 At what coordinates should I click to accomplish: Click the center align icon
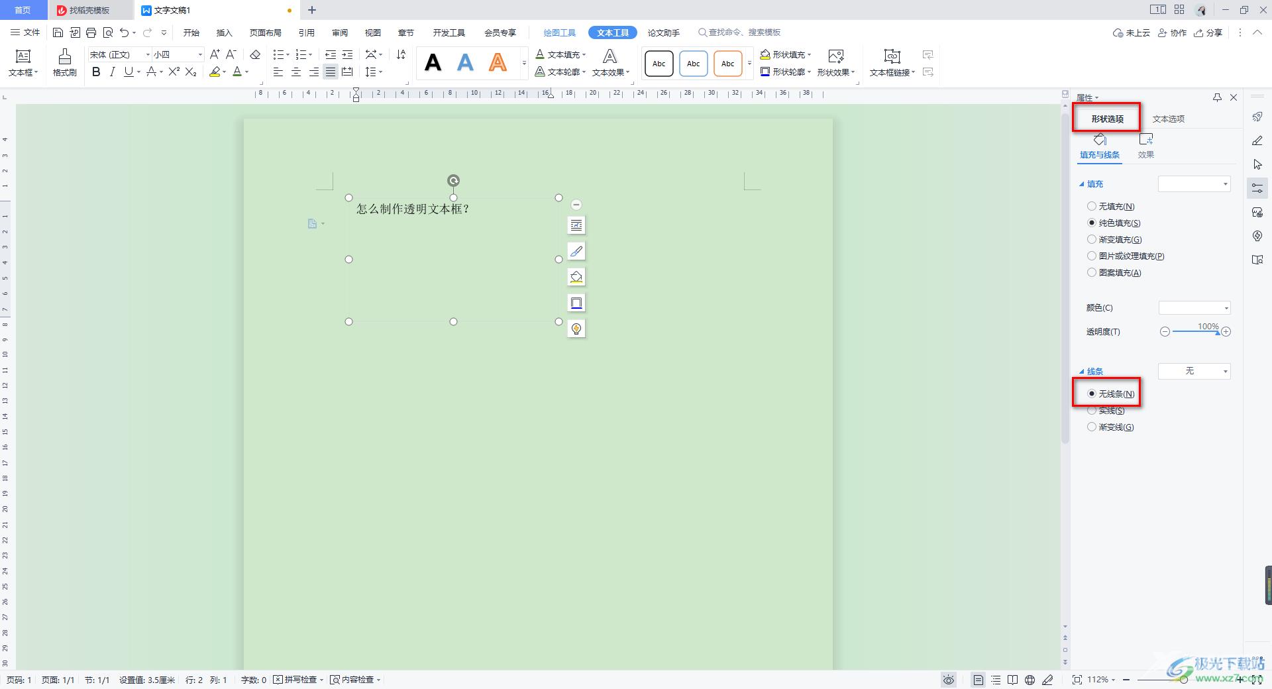pos(295,72)
